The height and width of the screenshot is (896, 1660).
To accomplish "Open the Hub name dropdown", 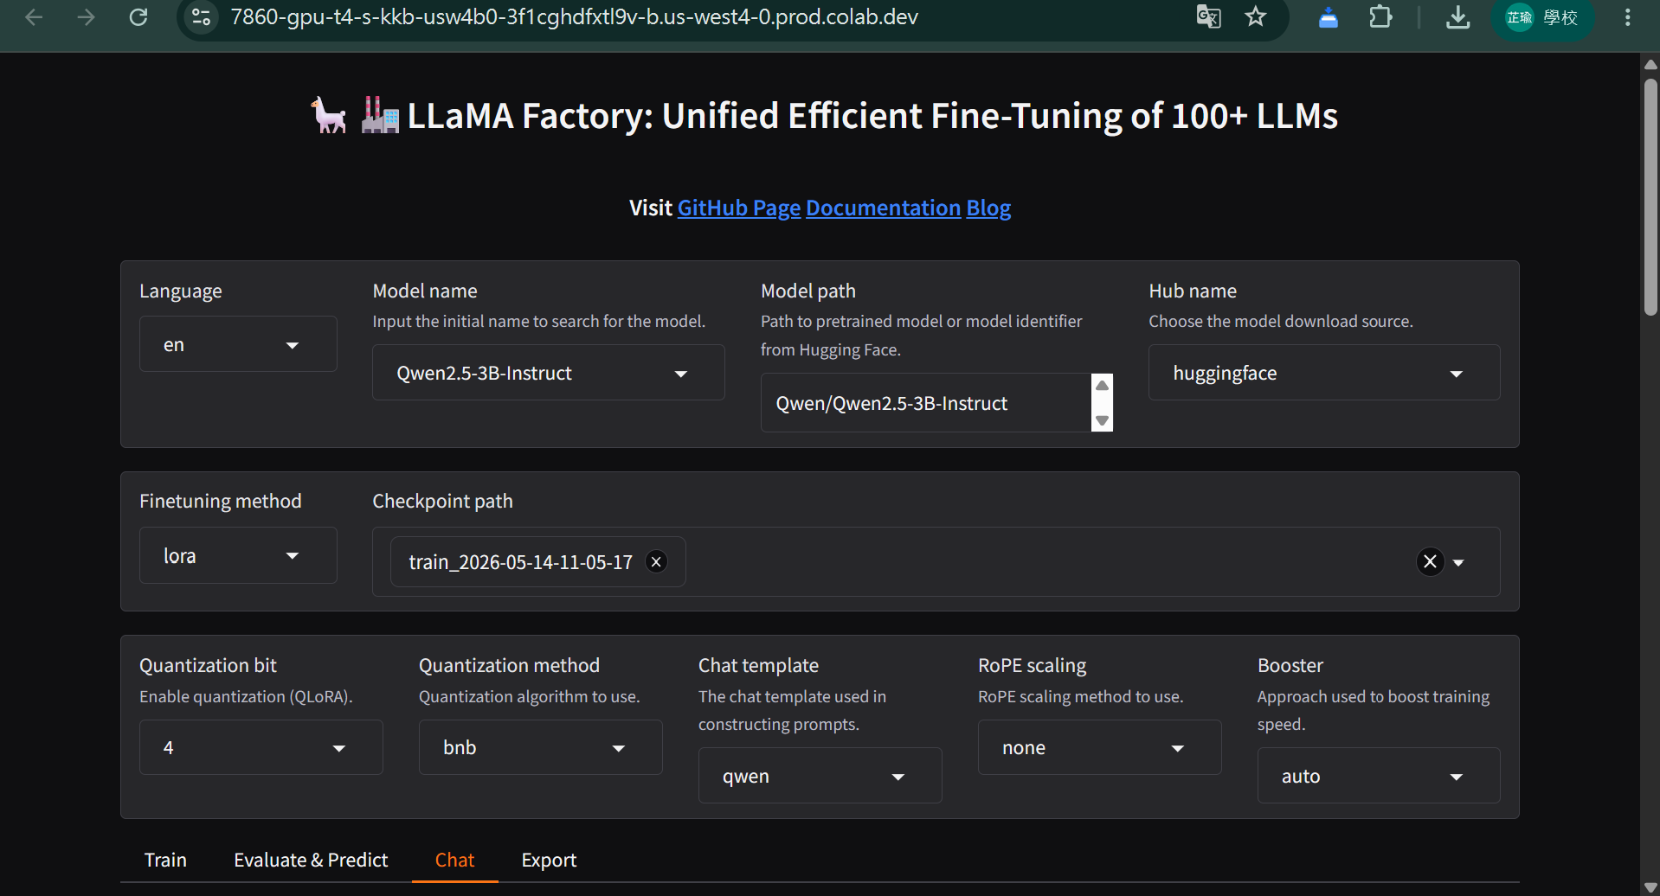I will pyautogui.click(x=1324, y=373).
